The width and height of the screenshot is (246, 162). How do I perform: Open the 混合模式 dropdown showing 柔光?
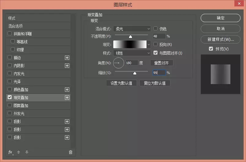(132, 29)
